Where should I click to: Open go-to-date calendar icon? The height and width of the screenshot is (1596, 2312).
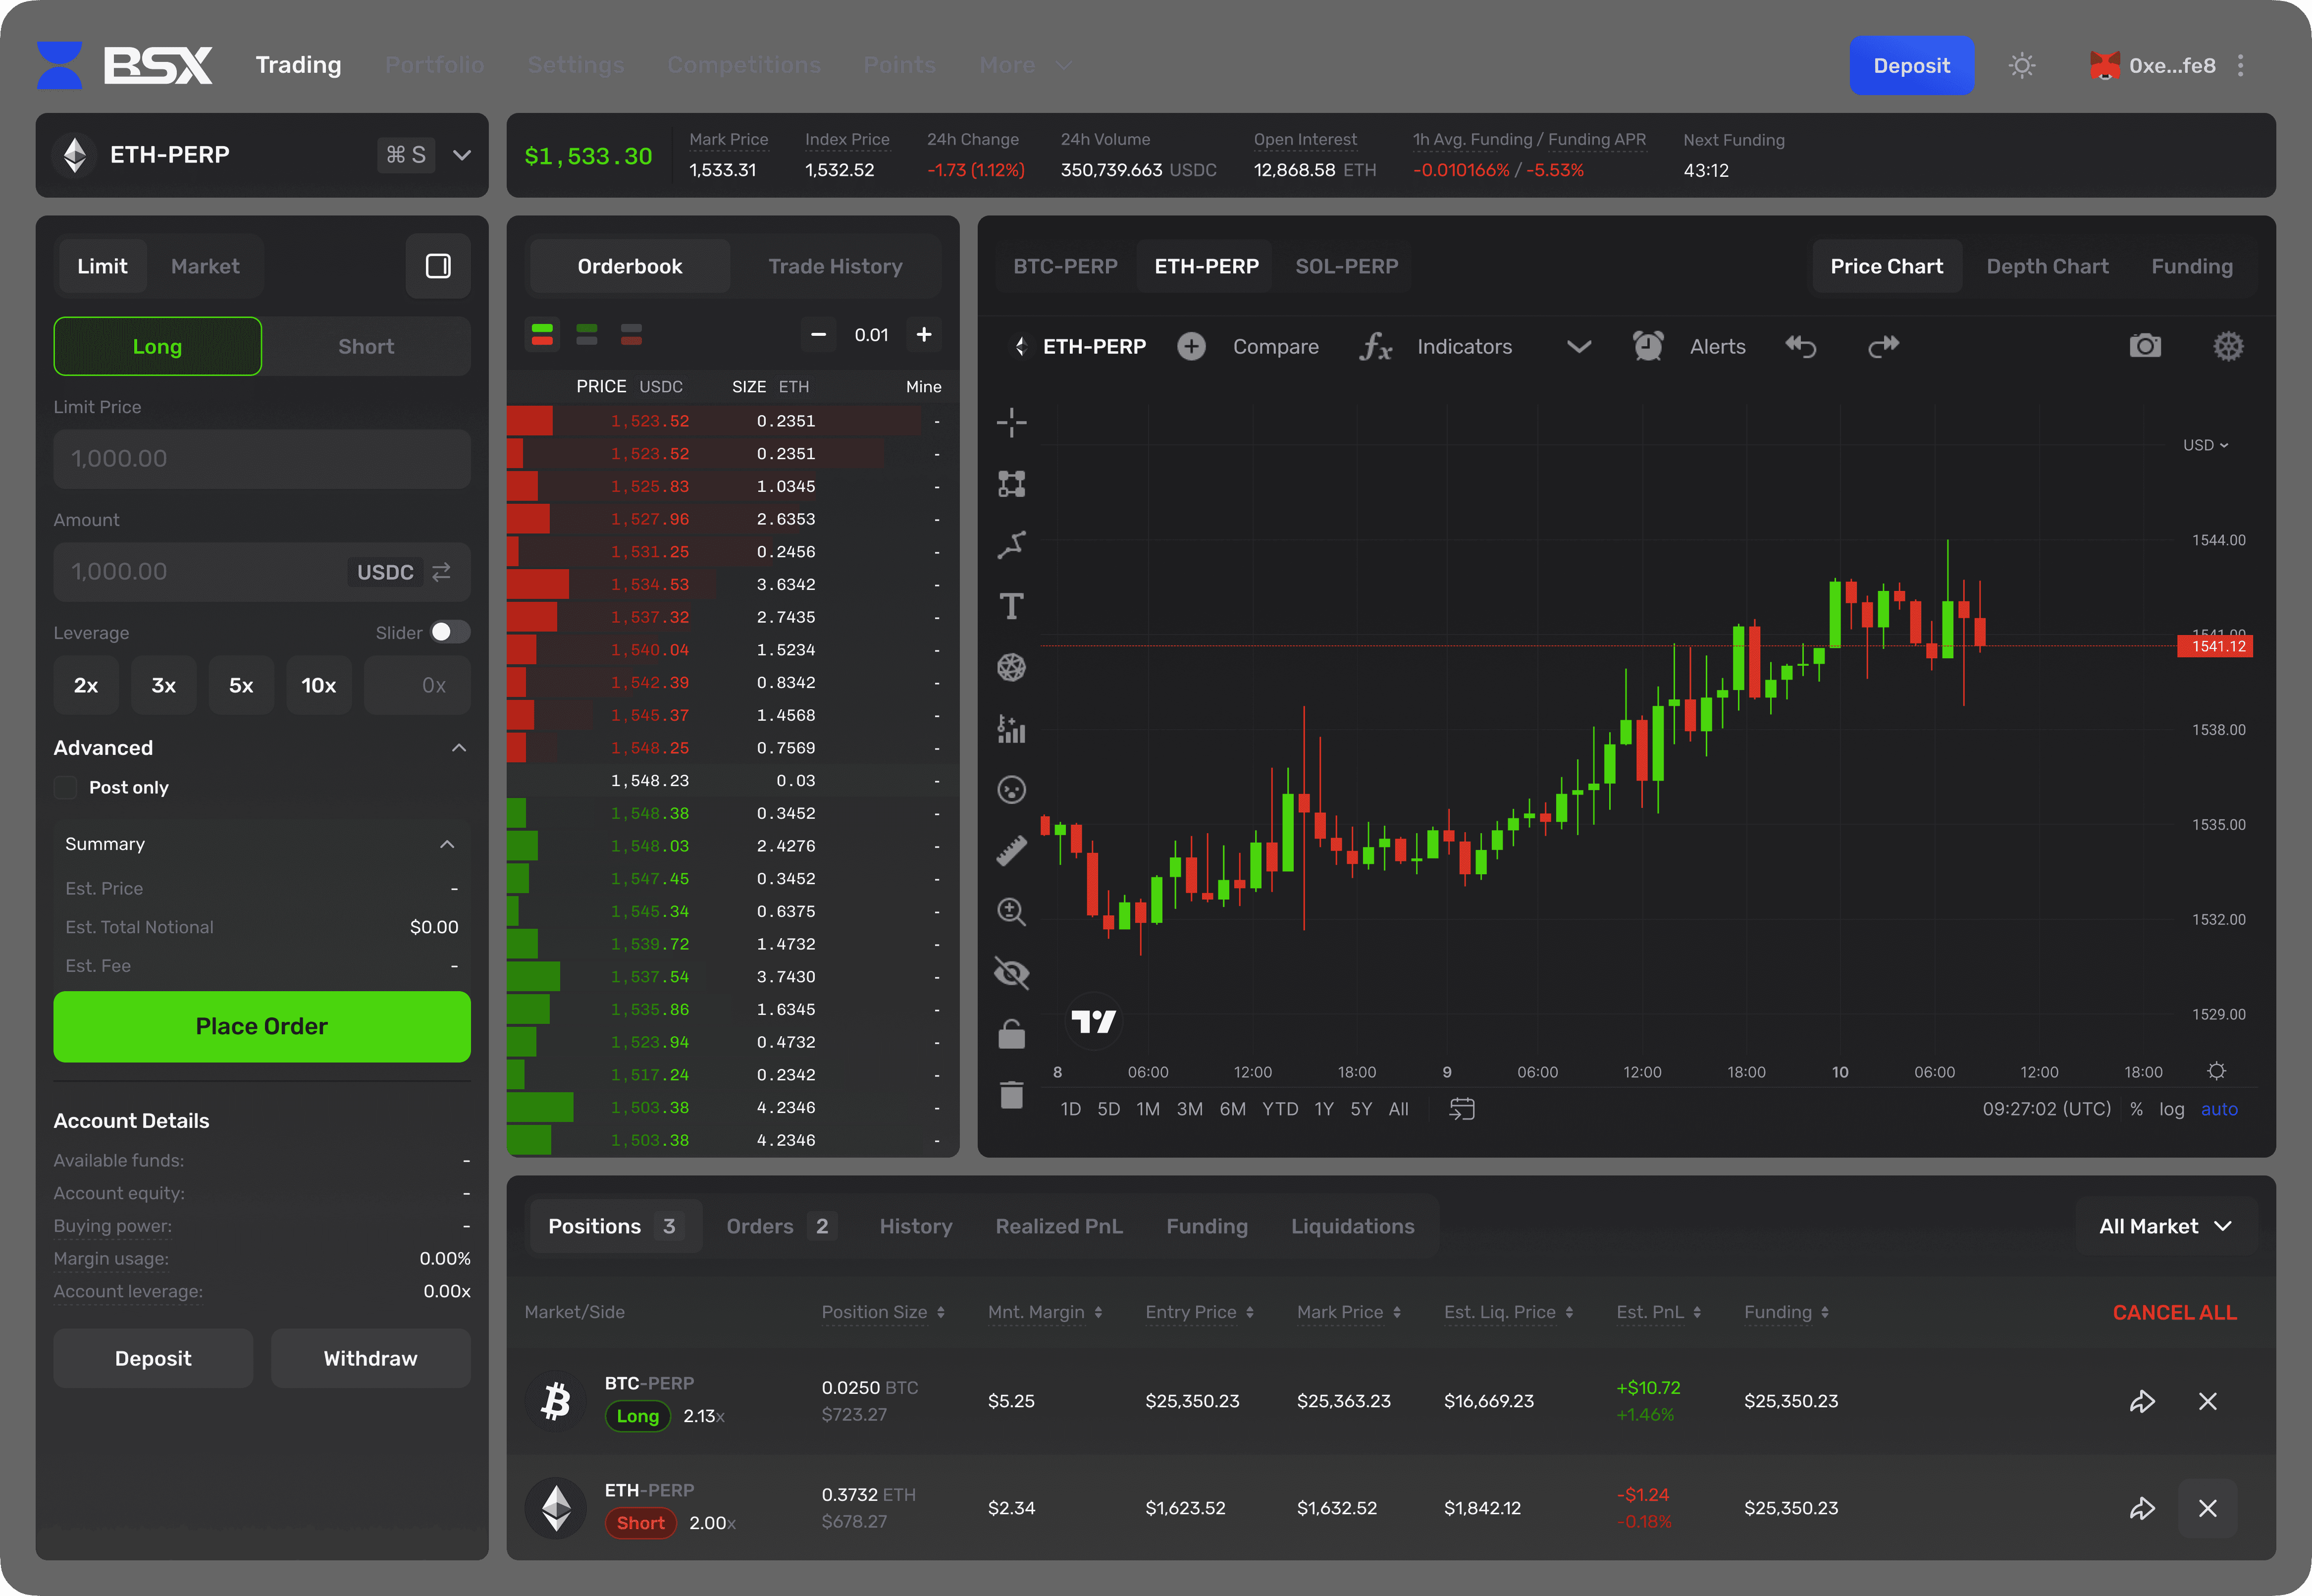point(1462,1109)
